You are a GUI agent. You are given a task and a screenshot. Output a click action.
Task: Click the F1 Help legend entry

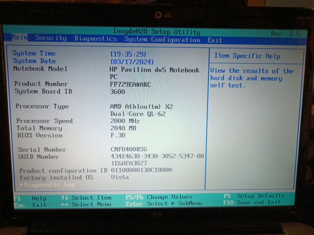(x=30, y=198)
